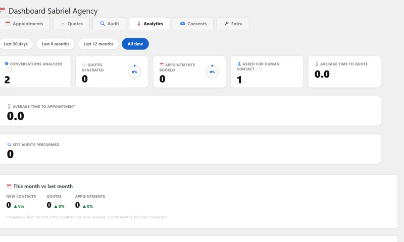
Task: Click the Appointments Booked value 0
Action: tap(162, 79)
